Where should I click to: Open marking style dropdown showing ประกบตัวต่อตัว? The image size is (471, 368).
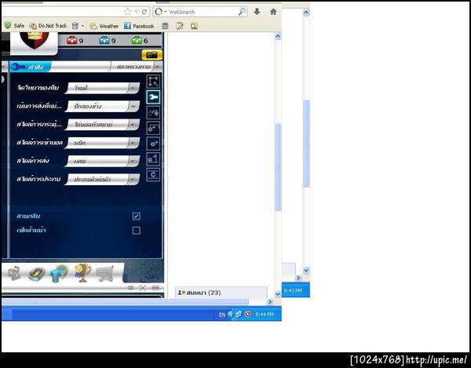[102, 180]
